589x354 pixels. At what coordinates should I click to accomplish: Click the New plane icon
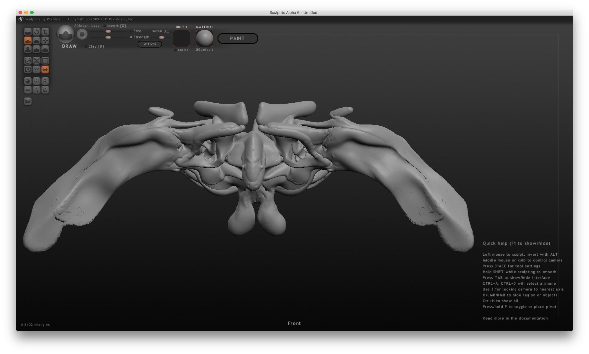[x=28, y=90]
